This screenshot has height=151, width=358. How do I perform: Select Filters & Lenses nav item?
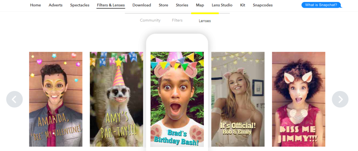pos(111,5)
